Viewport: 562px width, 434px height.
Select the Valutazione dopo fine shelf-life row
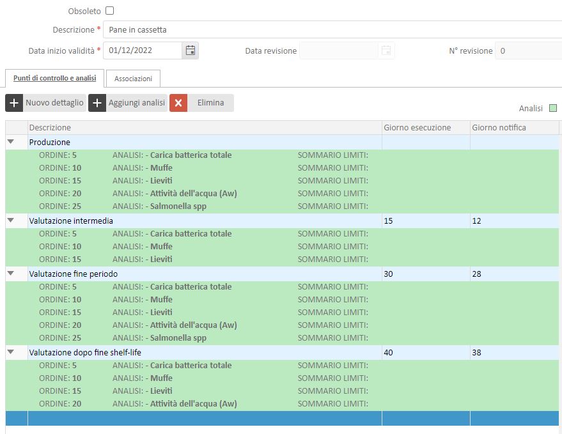pyautogui.click(x=282, y=353)
